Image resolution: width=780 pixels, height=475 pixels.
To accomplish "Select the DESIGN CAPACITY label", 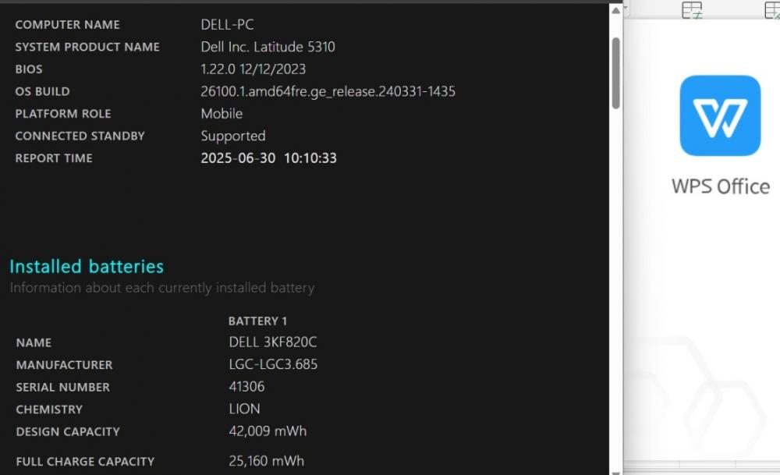I will [68, 432].
